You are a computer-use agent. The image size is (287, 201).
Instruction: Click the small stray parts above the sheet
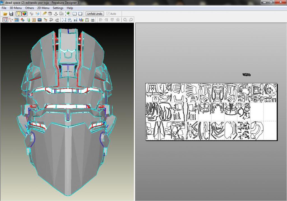246,75
